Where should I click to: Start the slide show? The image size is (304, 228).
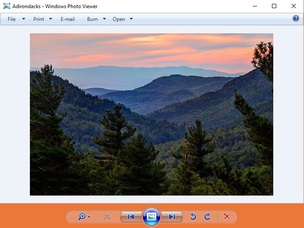tap(152, 216)
